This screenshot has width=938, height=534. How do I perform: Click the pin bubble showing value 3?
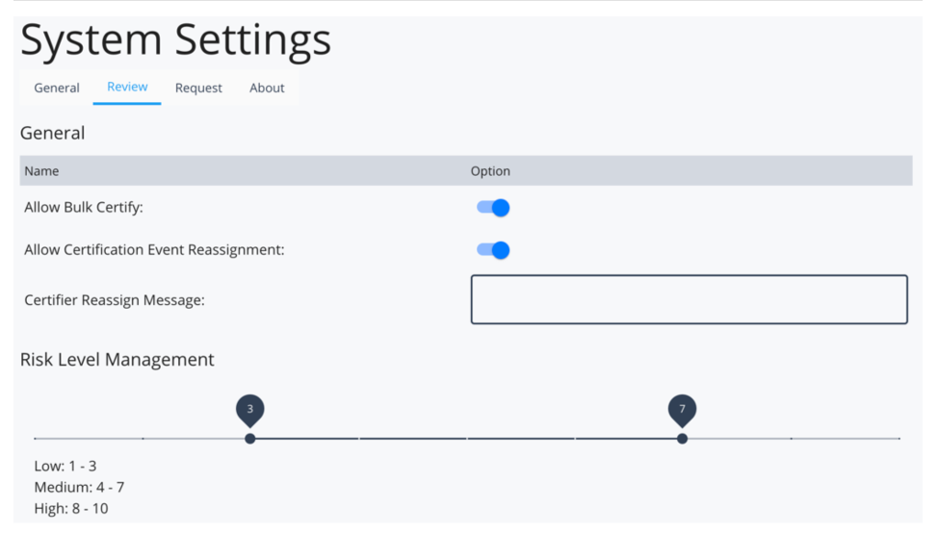250,410
